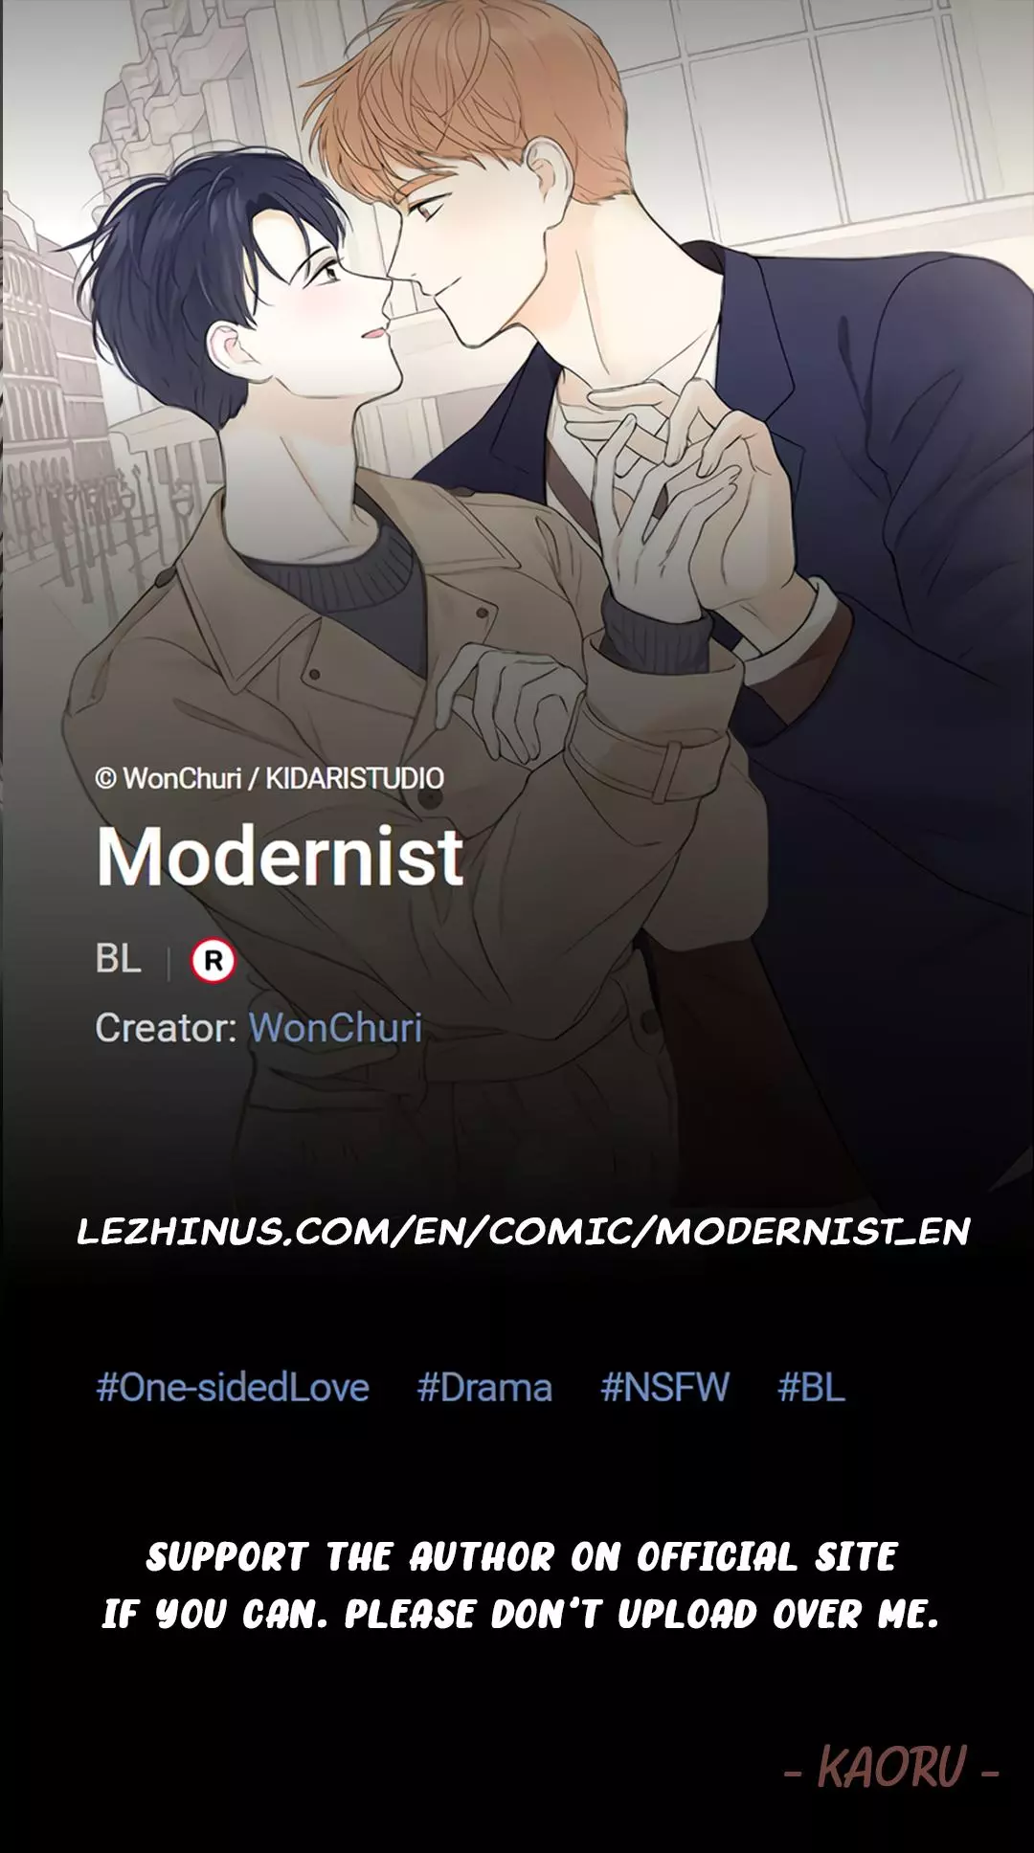Click the © WonChuri copyright text

coord(169,778)
